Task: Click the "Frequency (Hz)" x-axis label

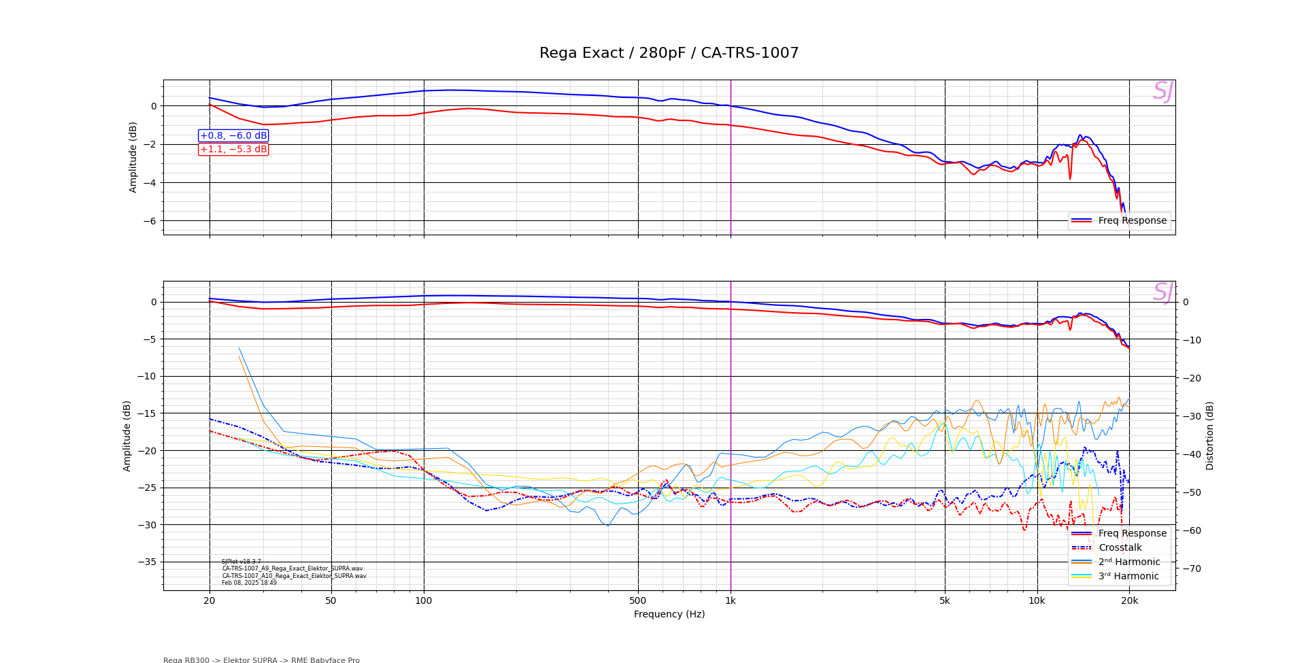Action: tap(669, 614)
